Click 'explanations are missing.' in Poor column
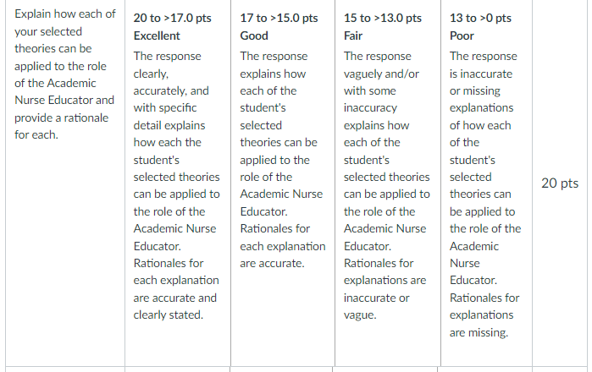 (481, 324)
